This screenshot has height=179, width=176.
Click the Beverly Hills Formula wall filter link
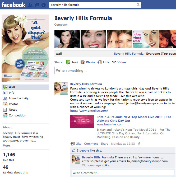[x=129, y=54]
